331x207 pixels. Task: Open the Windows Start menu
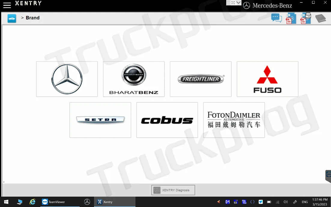click(6, 202)
